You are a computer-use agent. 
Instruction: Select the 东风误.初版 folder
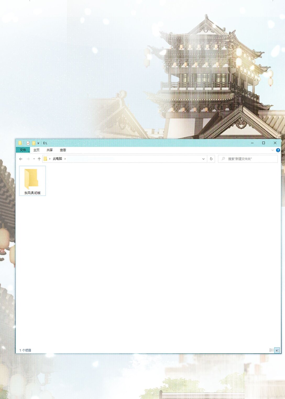pyautogui.click(x=32, y=181)
